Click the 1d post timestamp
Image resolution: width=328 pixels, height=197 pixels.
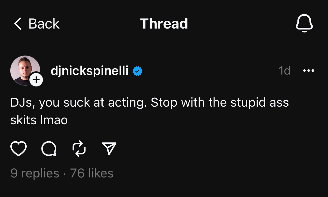[x=284, y=71]
